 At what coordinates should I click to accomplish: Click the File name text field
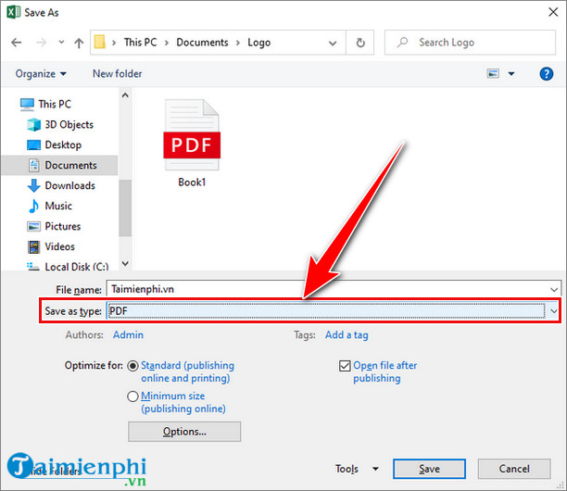328,289
